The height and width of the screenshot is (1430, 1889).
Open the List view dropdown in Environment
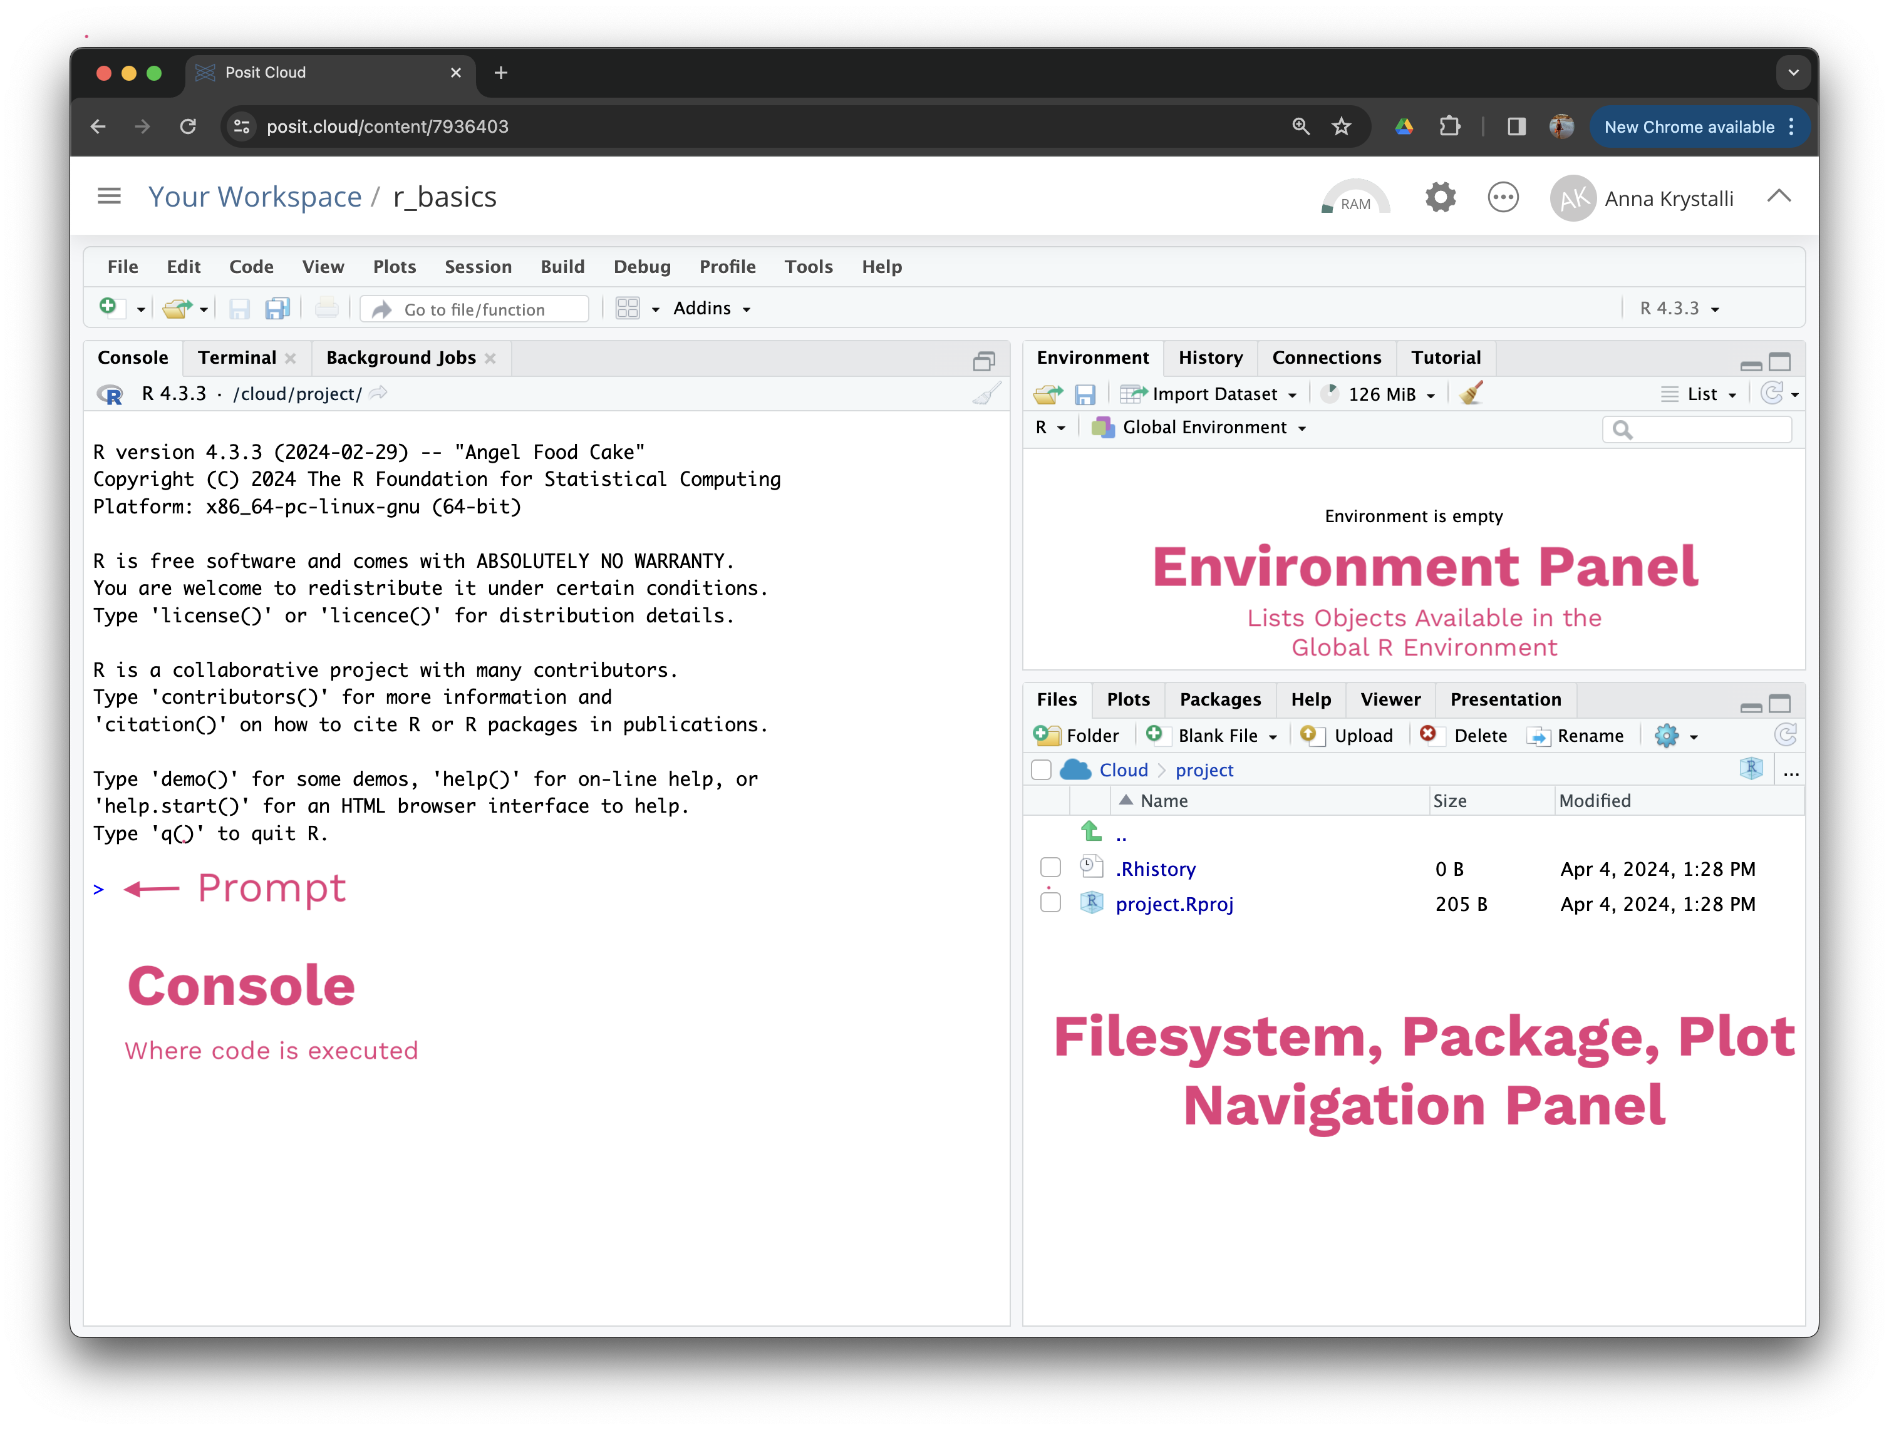click(1698, 394)
